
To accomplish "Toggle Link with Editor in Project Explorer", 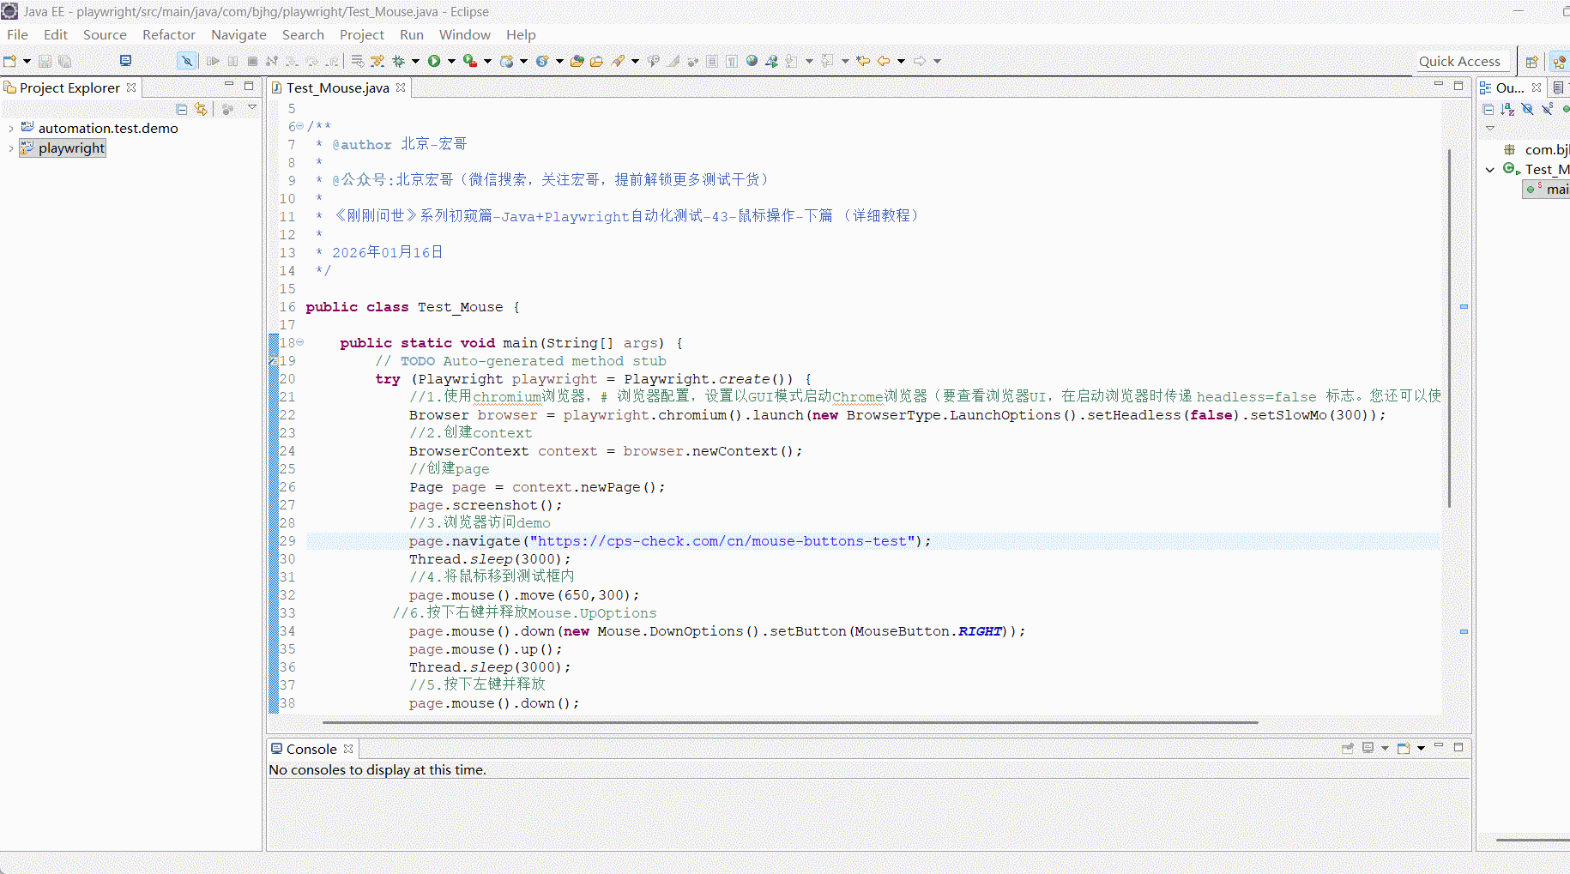I will coord(201,109).
